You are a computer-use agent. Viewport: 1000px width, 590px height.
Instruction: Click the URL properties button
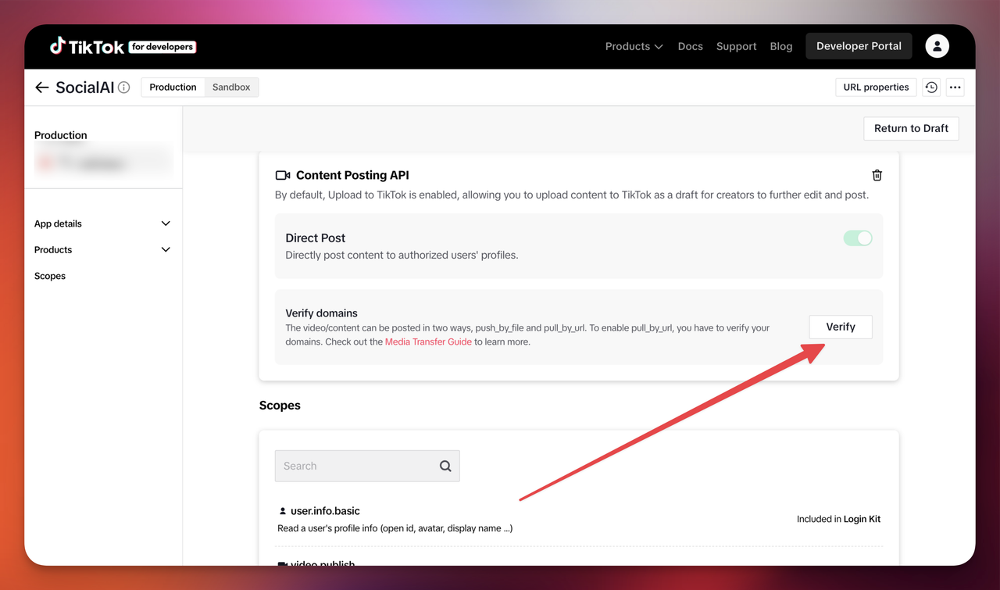pyautogui.click(x=876, y=88)
